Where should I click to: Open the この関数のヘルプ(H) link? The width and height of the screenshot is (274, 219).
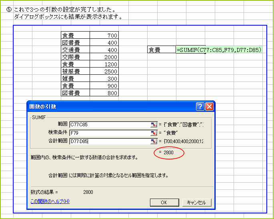click(50, 201)
